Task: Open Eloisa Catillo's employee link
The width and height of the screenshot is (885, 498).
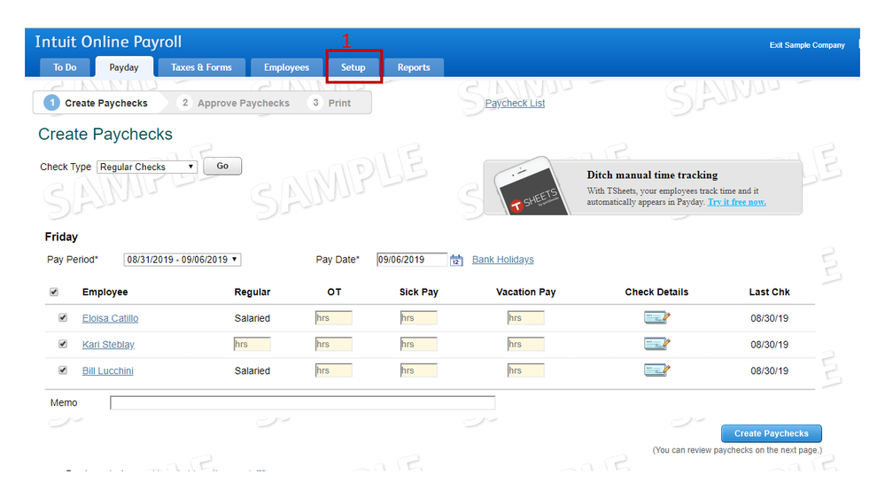Action: pos(110,318)
